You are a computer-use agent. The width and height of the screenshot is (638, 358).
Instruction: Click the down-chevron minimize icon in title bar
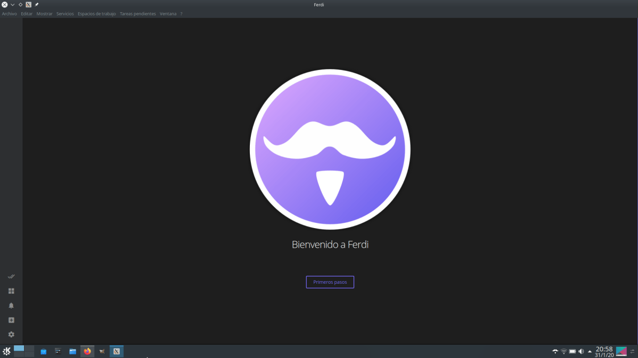12,5
